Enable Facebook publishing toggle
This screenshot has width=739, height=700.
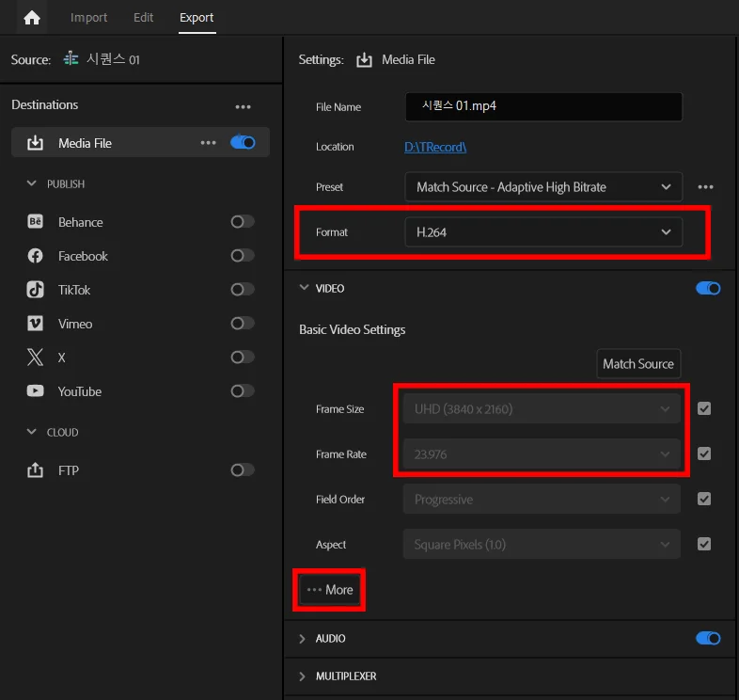[243, 255]
